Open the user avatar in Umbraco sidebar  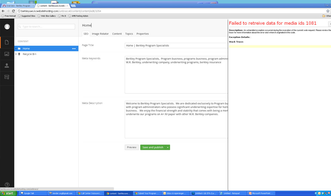click(x=7, y=27)
